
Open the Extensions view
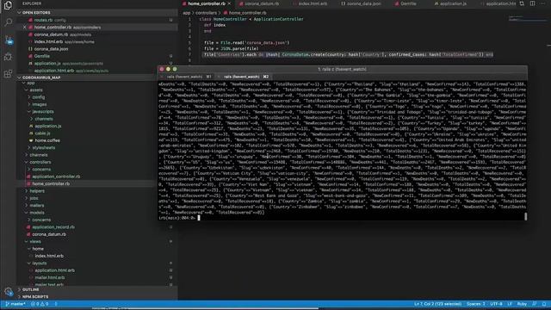[8, 74]
